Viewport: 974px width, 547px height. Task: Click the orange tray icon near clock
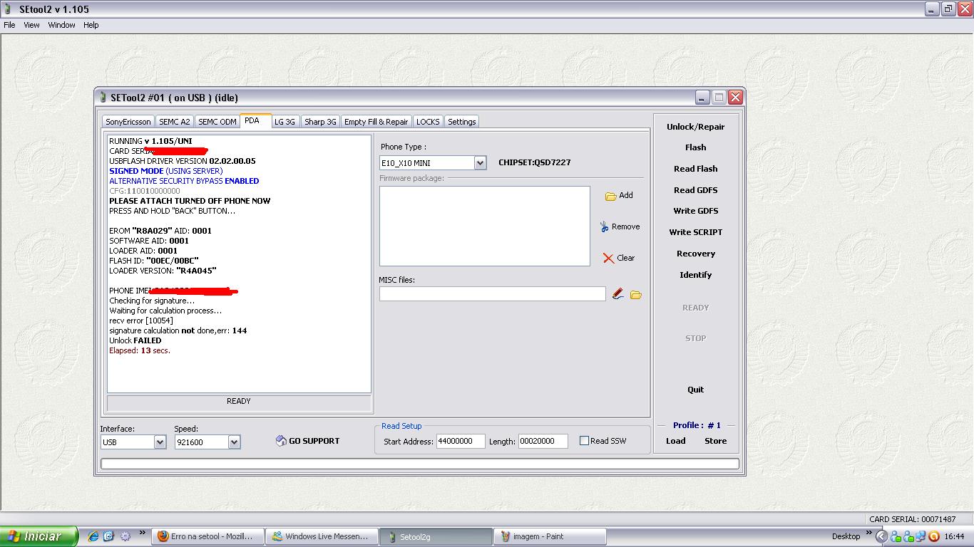click(x=934, y=536)
